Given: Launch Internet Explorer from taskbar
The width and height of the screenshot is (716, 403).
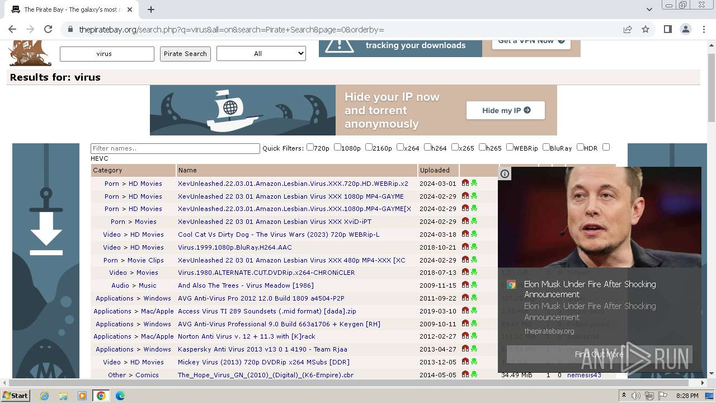Looking at the screenshot, I should click(44, 395).
